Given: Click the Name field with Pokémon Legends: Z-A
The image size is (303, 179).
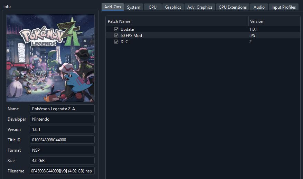Looking at the screenshot, I should (x=62, y=109).
